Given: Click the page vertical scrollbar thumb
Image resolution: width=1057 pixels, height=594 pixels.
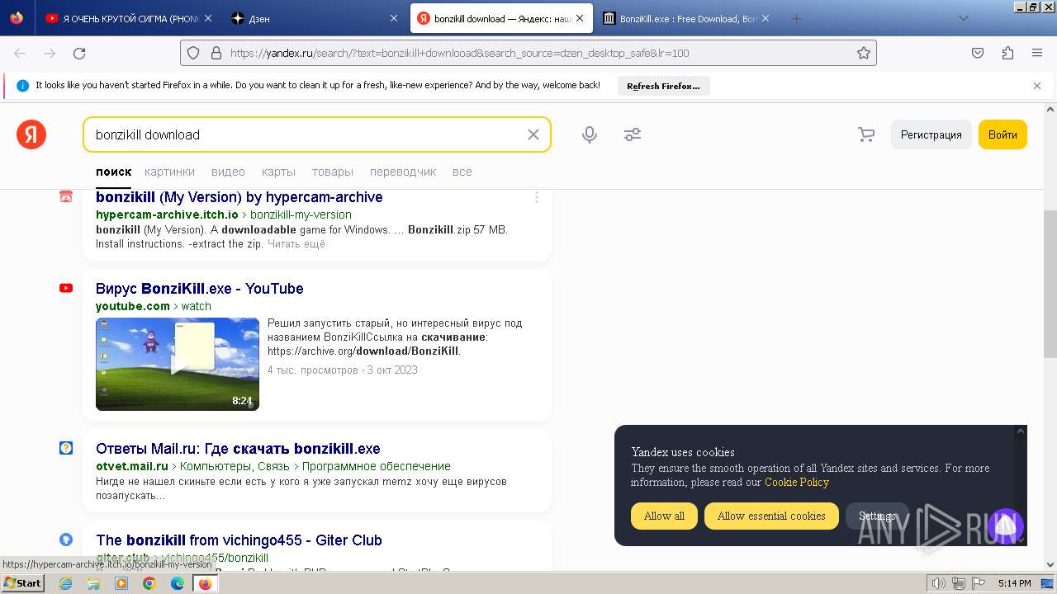Looking at the screenshot, I should [1050, 284].
